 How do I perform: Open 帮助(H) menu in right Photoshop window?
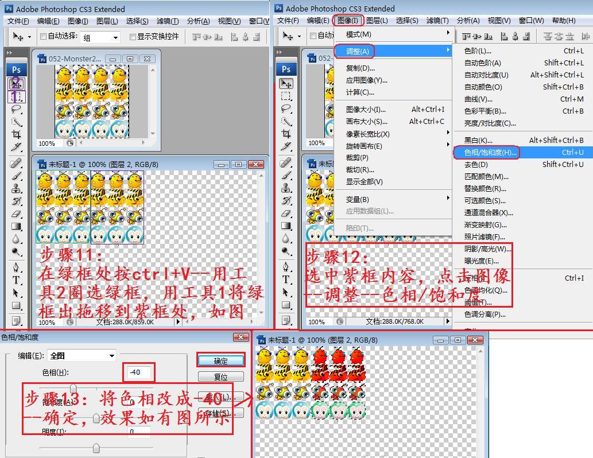564,21
